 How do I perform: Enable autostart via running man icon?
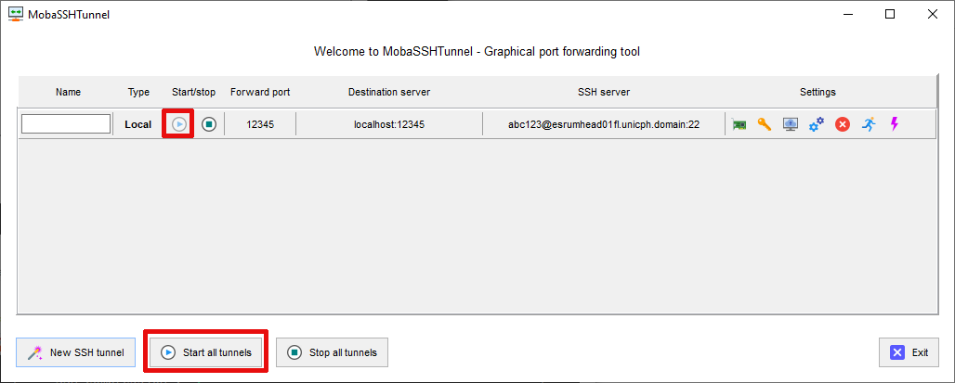(x=870, y=124)
